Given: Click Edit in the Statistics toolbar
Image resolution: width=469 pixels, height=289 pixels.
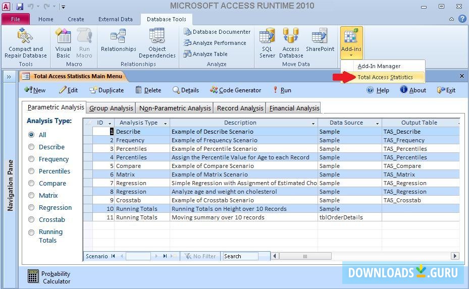Looking at the screenshot, I should click(x=69, y=90).
